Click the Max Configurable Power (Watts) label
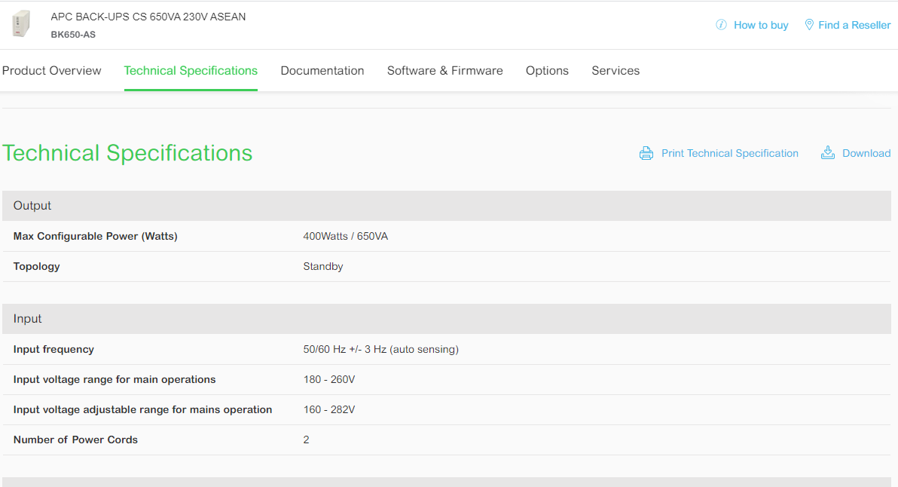Image resolution: width=898 pixels, height=487 pixels. click(96, 236)
